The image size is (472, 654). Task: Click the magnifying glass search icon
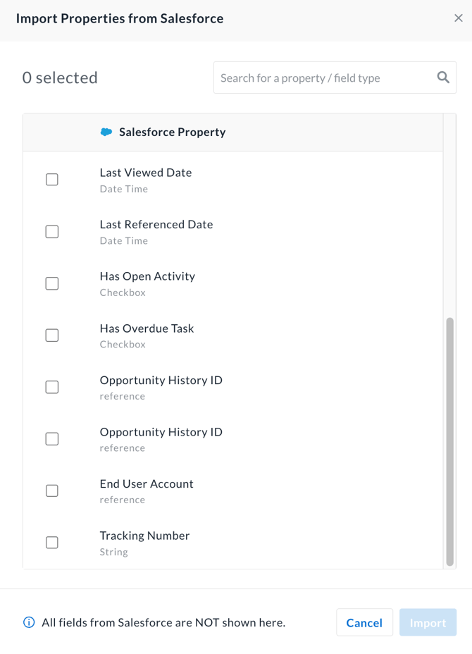(x=443, y=77)
